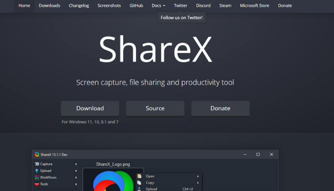
Task: Expand the sidebar Upload submenu arrow
Action: pyautogui.click(x=76, y=171)
